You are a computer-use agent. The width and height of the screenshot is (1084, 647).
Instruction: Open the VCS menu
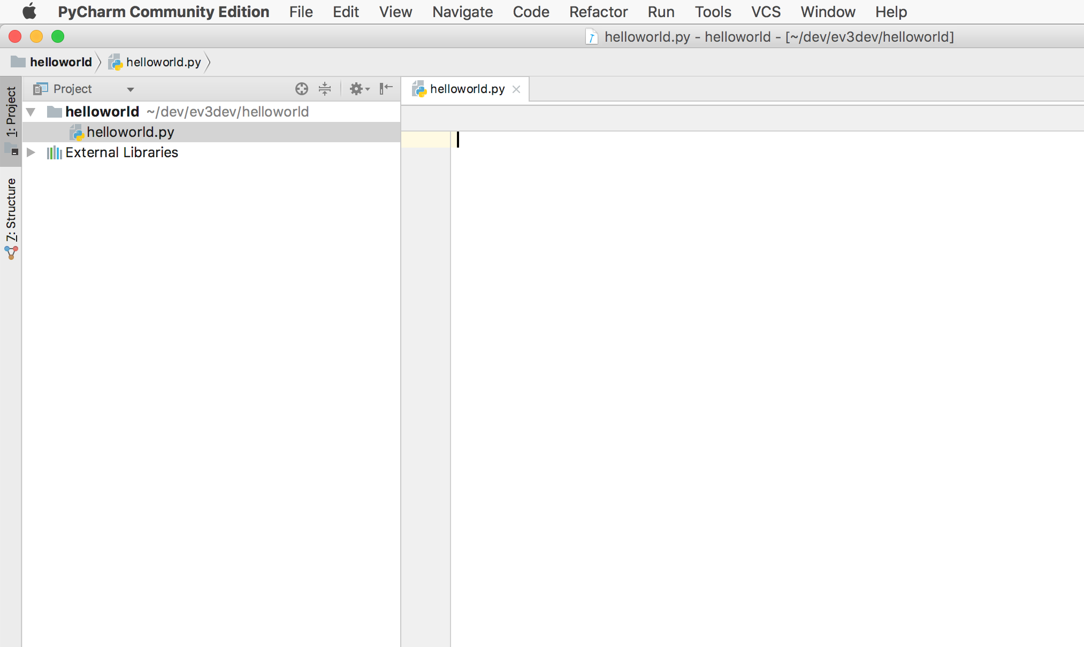pyautogui.click(x=765, y=12)
